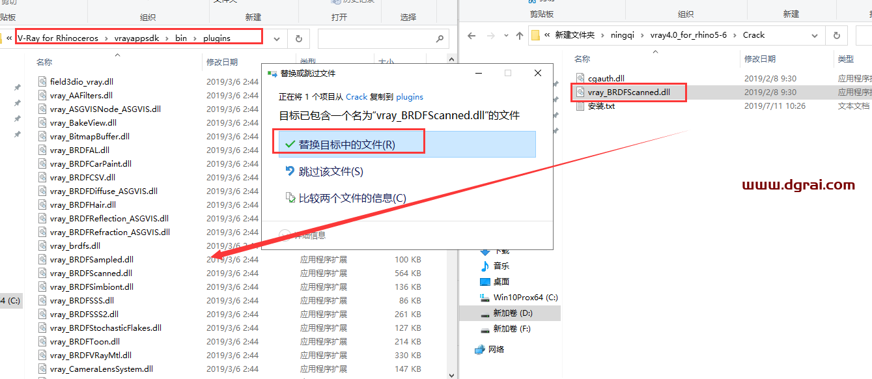
Task: Choose 替换目标中的文件(R) replace option
Action: [x=346, y=145]
